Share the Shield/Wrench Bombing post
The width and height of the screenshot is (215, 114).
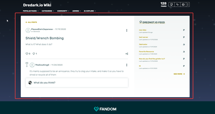(127, 54)
